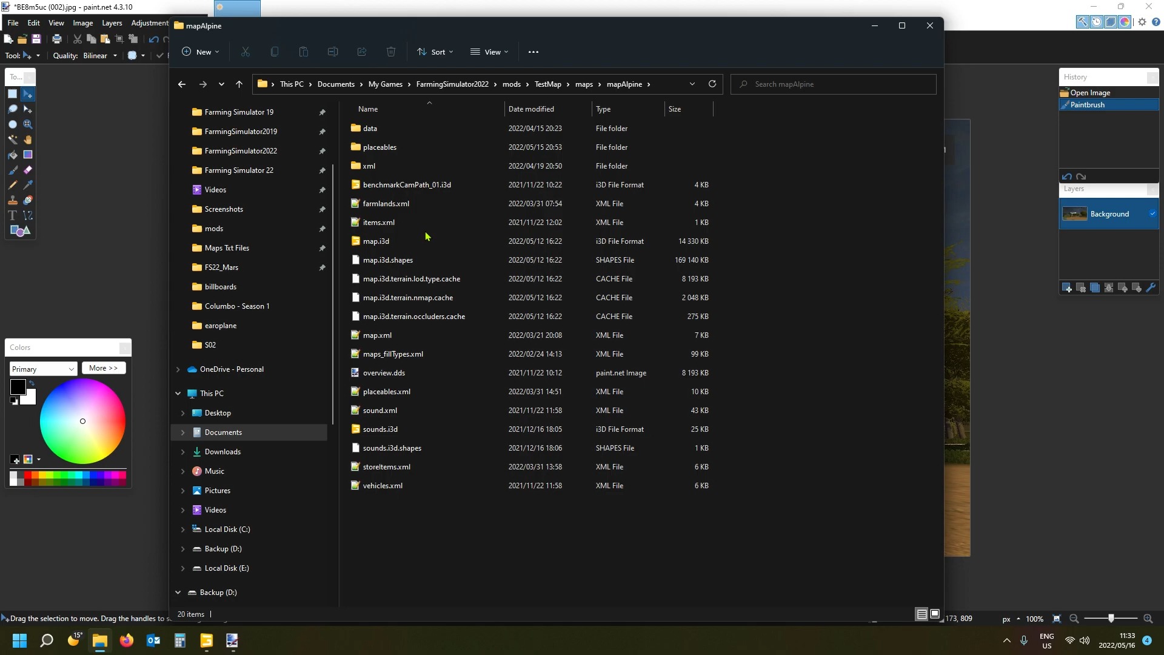Open the See more ellipsis menu in Explorer

pyautogui.click(x=533, y=52)
